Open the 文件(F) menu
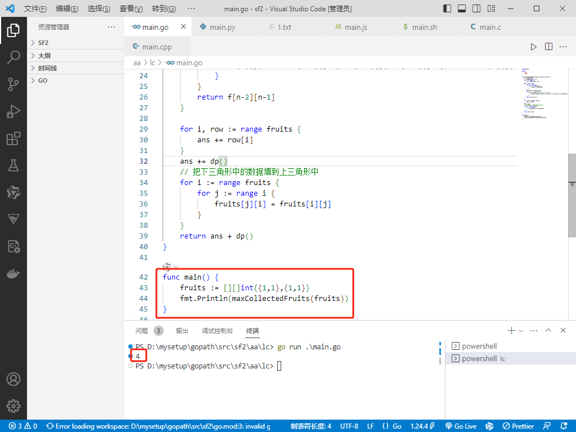Viewport: 576px width, 432px height. [x=35, y=8]
